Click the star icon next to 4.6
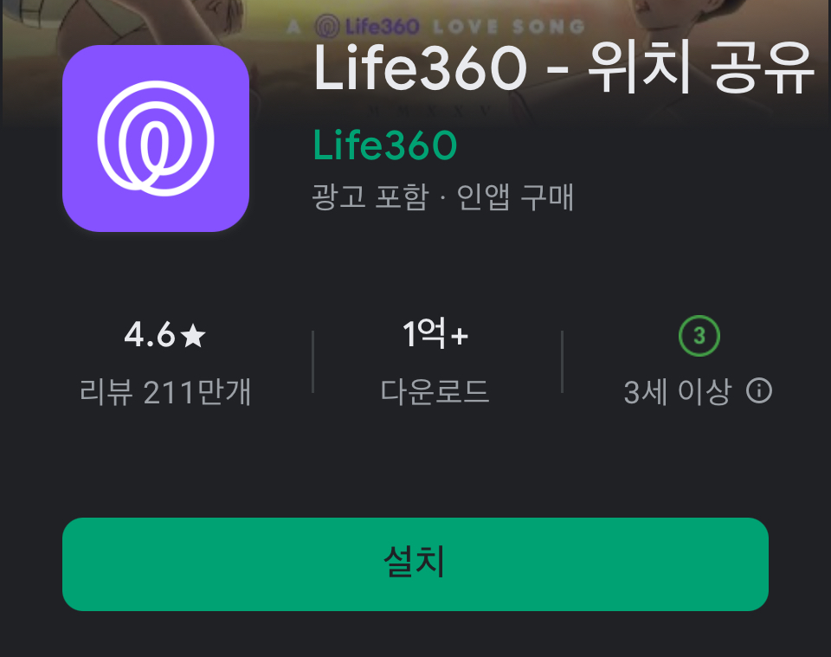Screen dimensions: 831x657 pyautogui.click(x=193, y=335)
